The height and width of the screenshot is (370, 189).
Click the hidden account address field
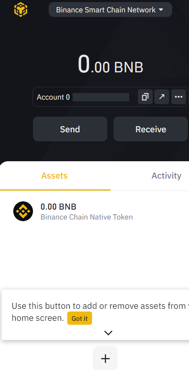(x=101, y=97)
